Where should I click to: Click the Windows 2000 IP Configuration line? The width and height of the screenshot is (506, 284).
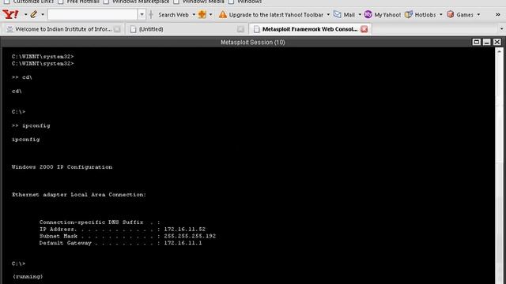[x=62, y=167]
